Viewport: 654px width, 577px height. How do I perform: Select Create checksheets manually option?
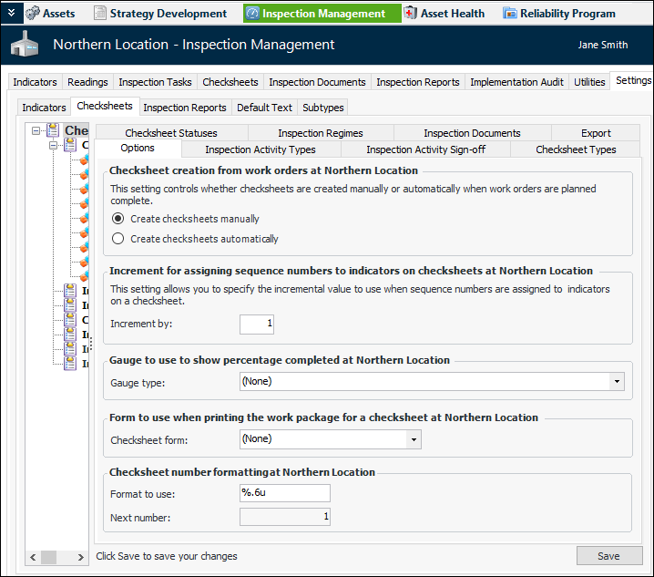[118, 219]
